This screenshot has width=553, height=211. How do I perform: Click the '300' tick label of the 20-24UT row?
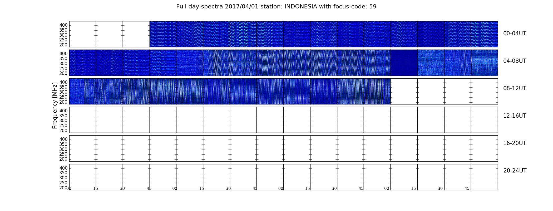click(x=63, y=178)
